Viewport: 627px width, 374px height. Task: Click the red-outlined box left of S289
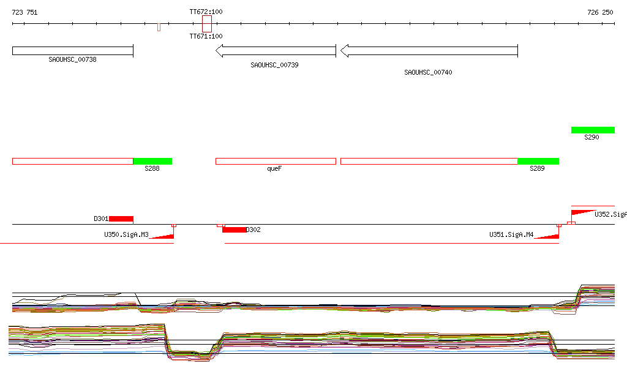click(429, 161)
